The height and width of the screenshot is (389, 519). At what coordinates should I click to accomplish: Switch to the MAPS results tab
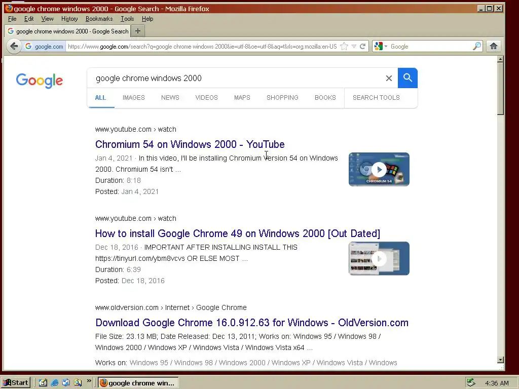242,98
